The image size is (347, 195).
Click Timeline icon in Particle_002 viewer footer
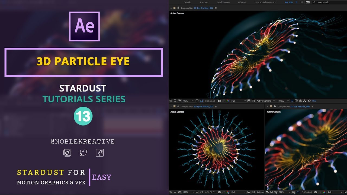[300, 101]
